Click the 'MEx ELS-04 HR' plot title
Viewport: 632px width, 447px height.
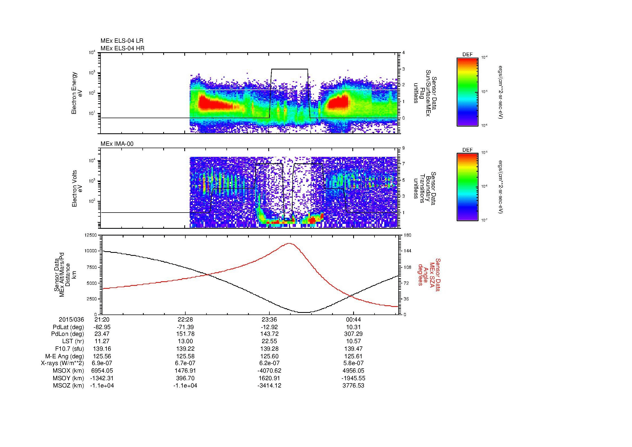point(122,48)
